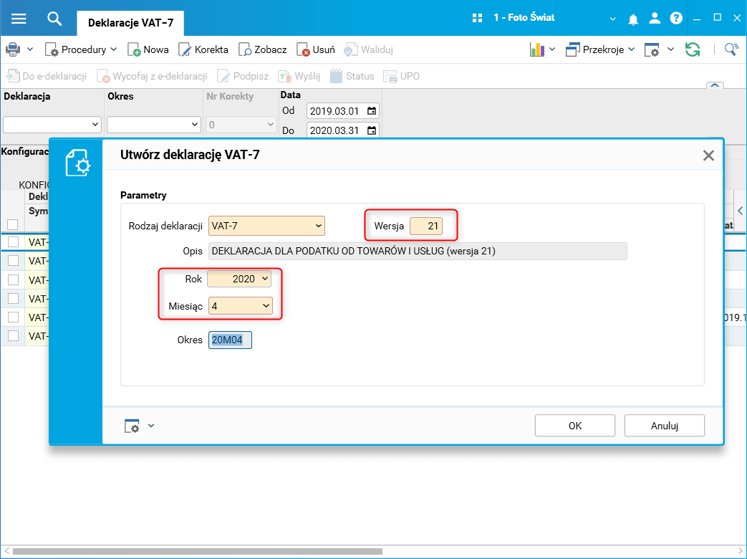
Task: Open the hamburger main menu
Action: (19, 18)
